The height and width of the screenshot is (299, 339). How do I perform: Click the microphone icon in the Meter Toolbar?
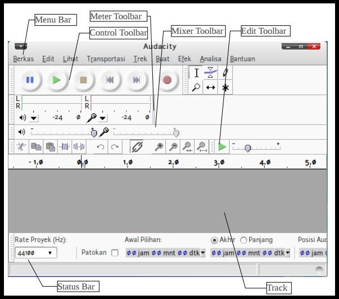coord(92,118)
